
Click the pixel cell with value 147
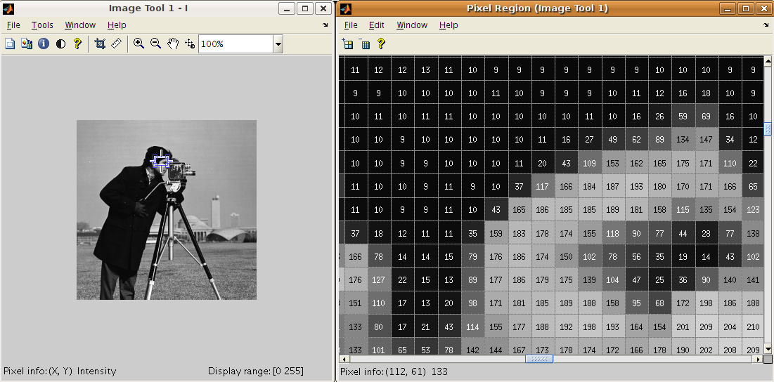pos(706,140)
